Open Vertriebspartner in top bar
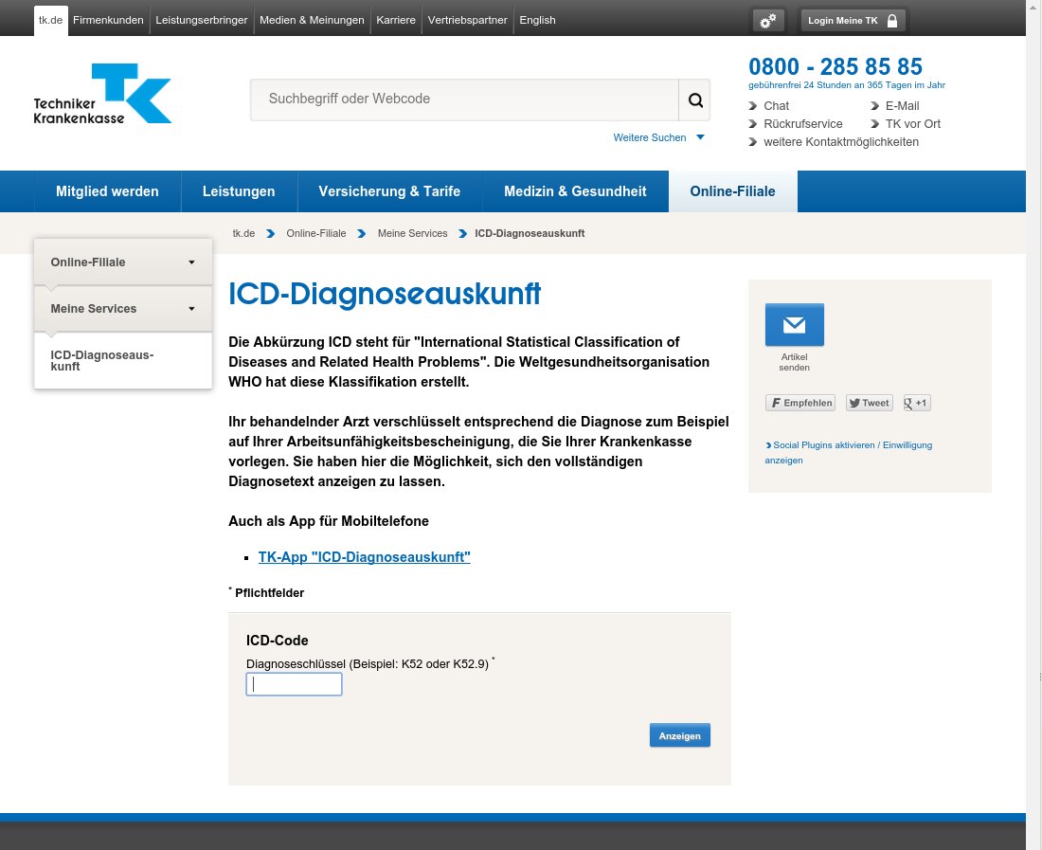The height and width of the screenshot is (850, 1042). (467, 21)
